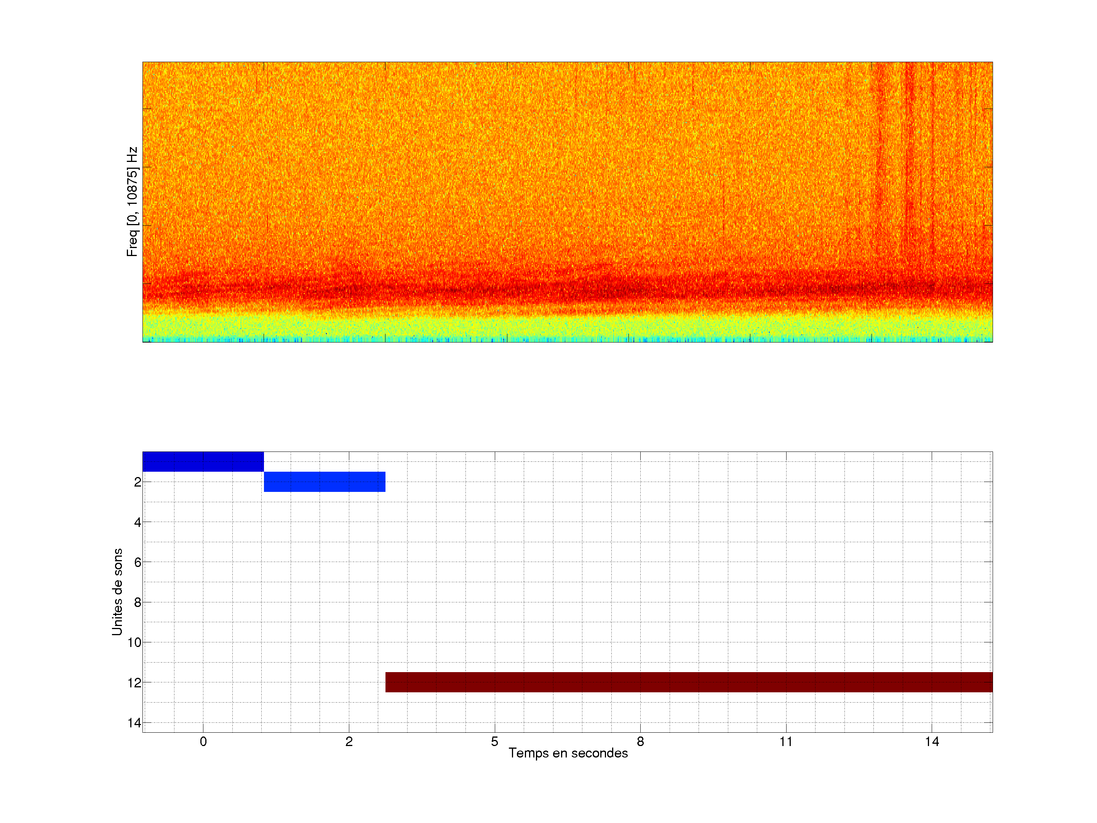Click the 'Temps en secondes' axis label
1097x823 pixels.
coord(568,753)
